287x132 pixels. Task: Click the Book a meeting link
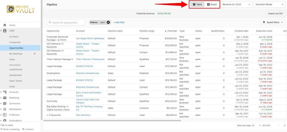click(x=11, y=129)
